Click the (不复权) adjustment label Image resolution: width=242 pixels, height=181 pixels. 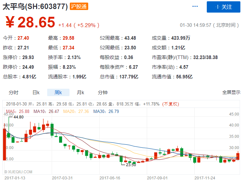tap(171, 104)
